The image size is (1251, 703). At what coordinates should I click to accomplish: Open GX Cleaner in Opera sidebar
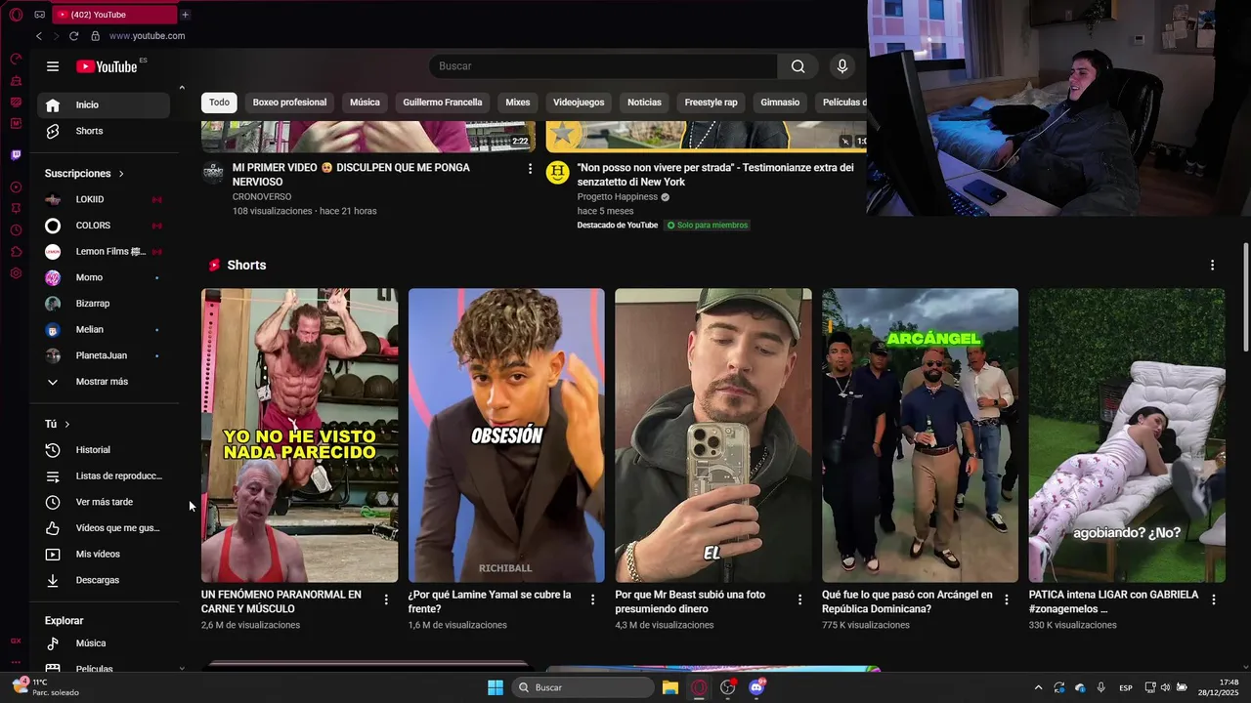click(x=16, y=80)
